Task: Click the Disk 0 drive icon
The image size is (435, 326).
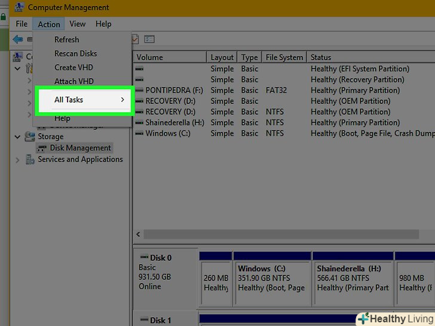Action: [x=144, y=257]
